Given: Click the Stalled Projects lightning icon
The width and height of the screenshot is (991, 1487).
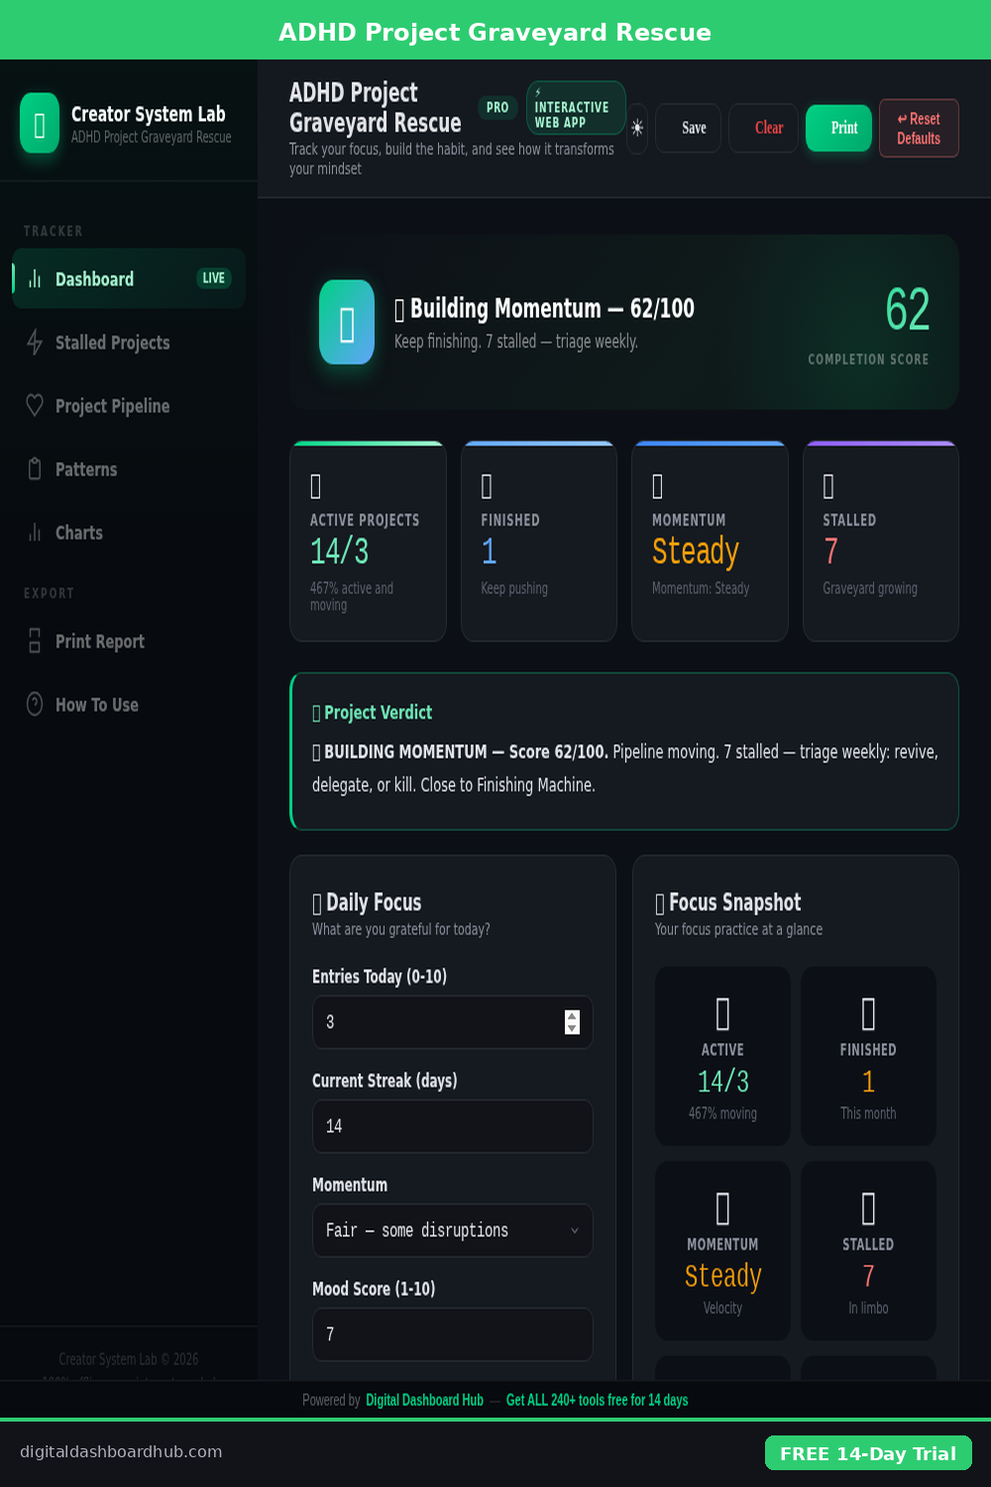Looking at the screenshot, I should click(35, 342).
